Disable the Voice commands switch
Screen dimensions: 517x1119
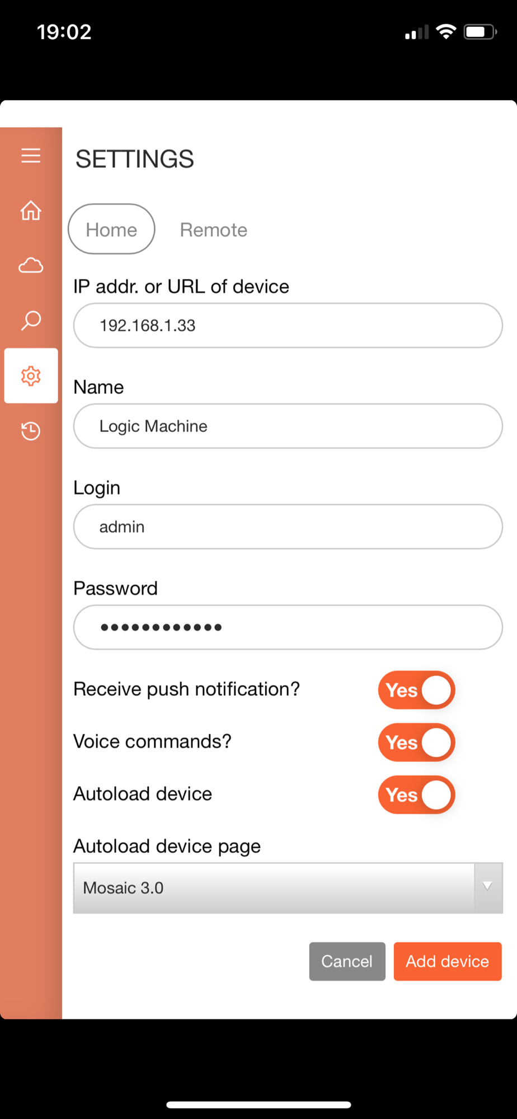coord(416,742)
